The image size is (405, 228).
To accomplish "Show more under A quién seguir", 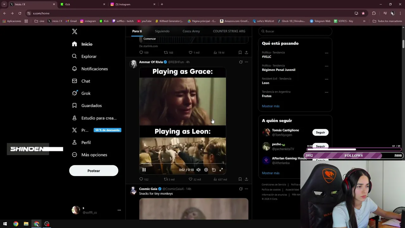I will point(271,173).
